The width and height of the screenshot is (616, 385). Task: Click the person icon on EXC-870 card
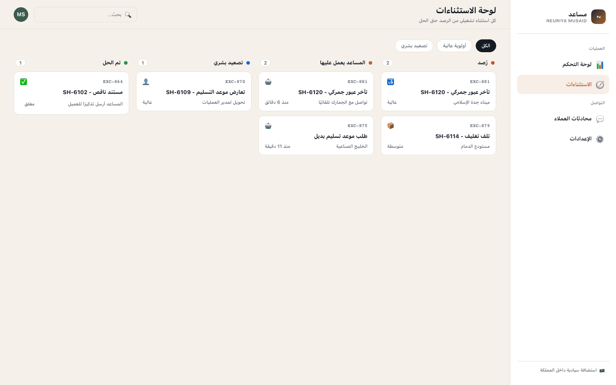(146, 82)
